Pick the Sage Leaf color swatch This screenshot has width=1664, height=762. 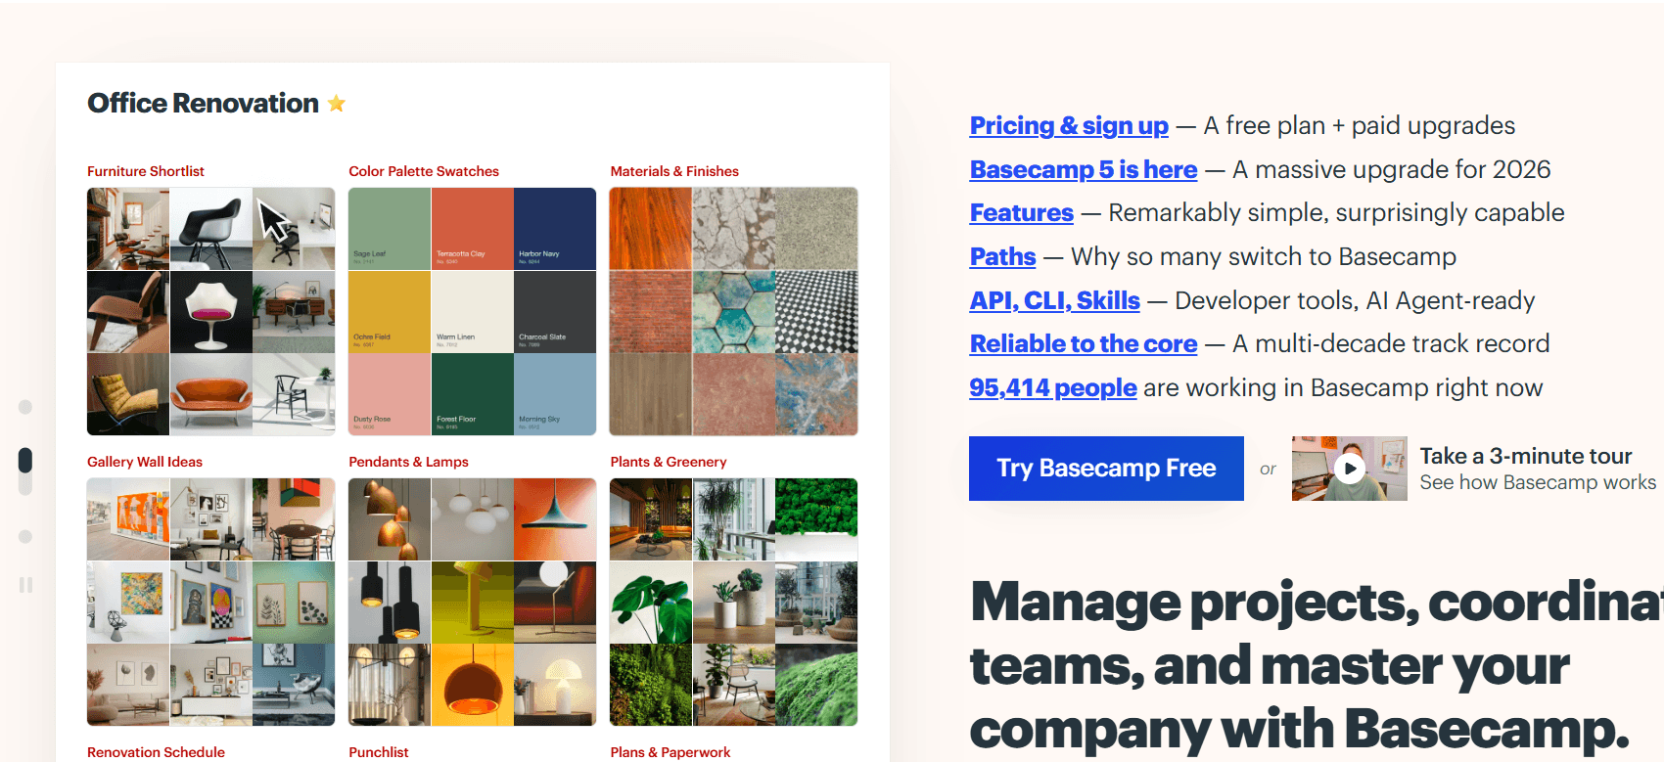[x=390, y=229]
